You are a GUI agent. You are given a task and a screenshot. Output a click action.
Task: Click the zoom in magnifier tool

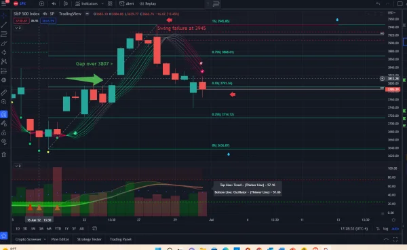(x=4, y=102)
